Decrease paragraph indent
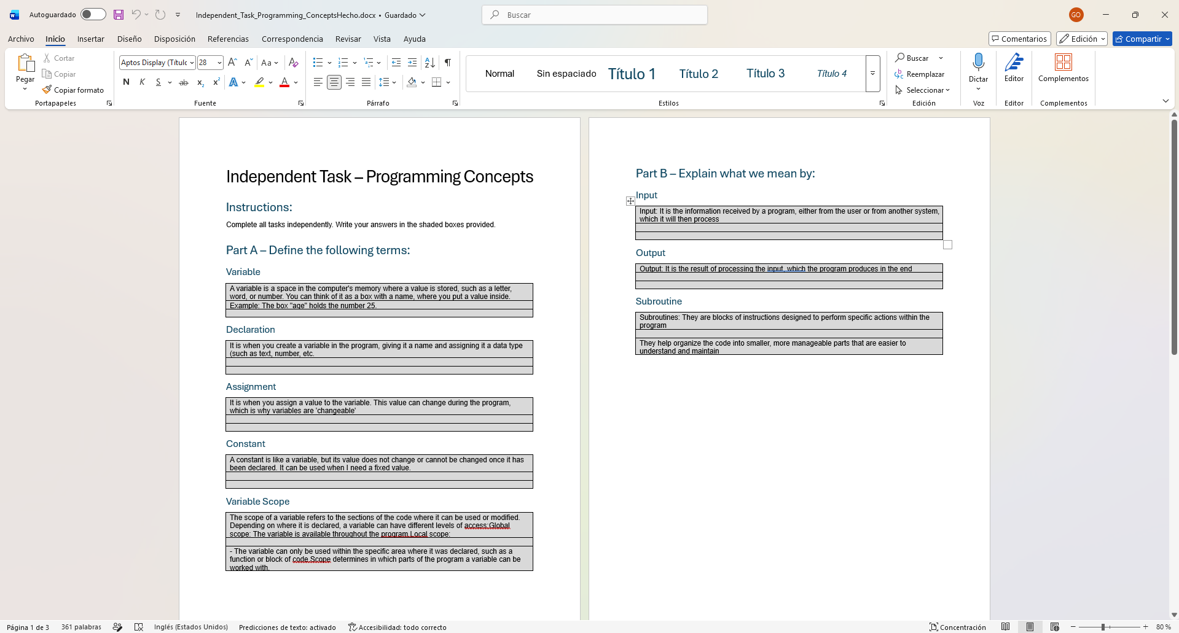This screenshot has width=1179, height=633. (396, 63)
